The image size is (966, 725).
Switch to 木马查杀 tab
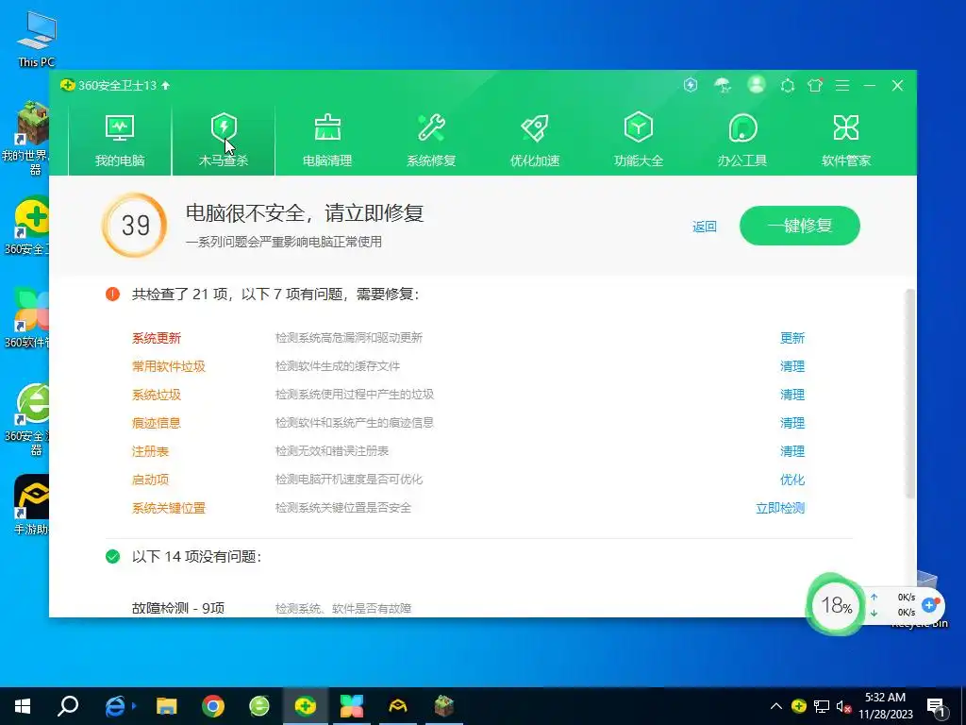(x=224, y=141)
